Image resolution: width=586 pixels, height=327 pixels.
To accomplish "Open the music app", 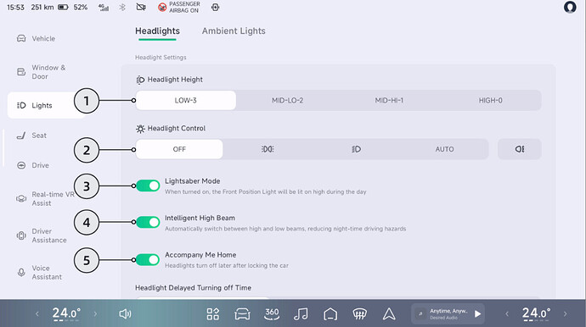I will point(301,314).
